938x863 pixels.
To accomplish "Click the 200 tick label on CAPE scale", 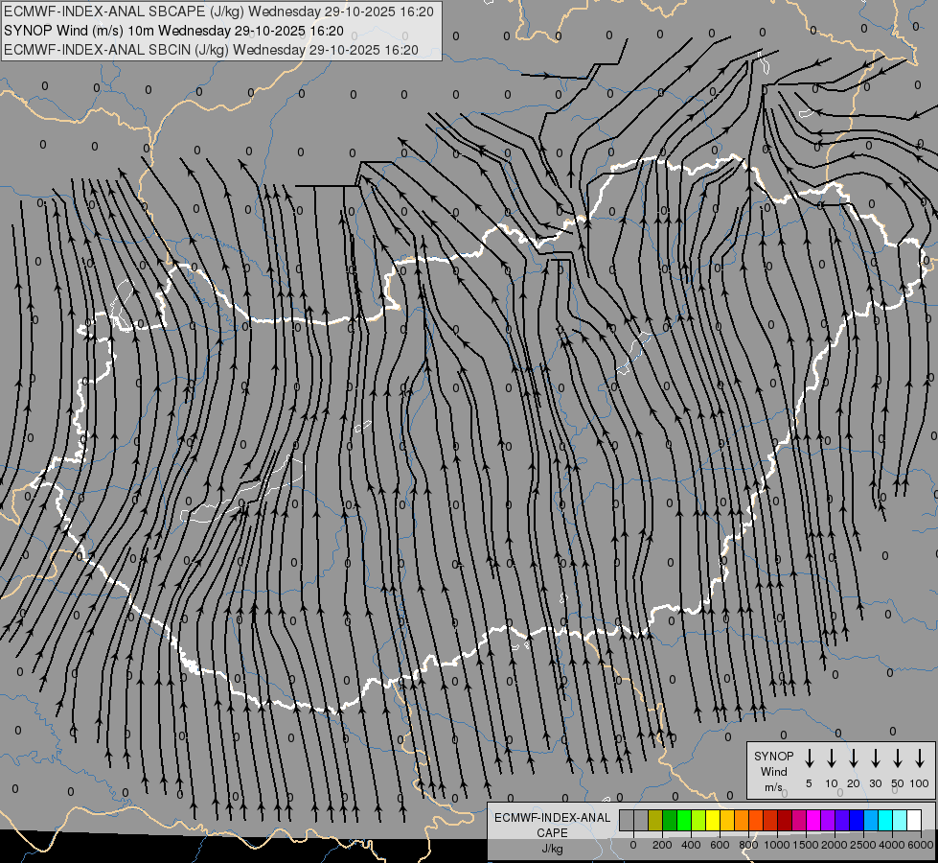I will [662, 845].
